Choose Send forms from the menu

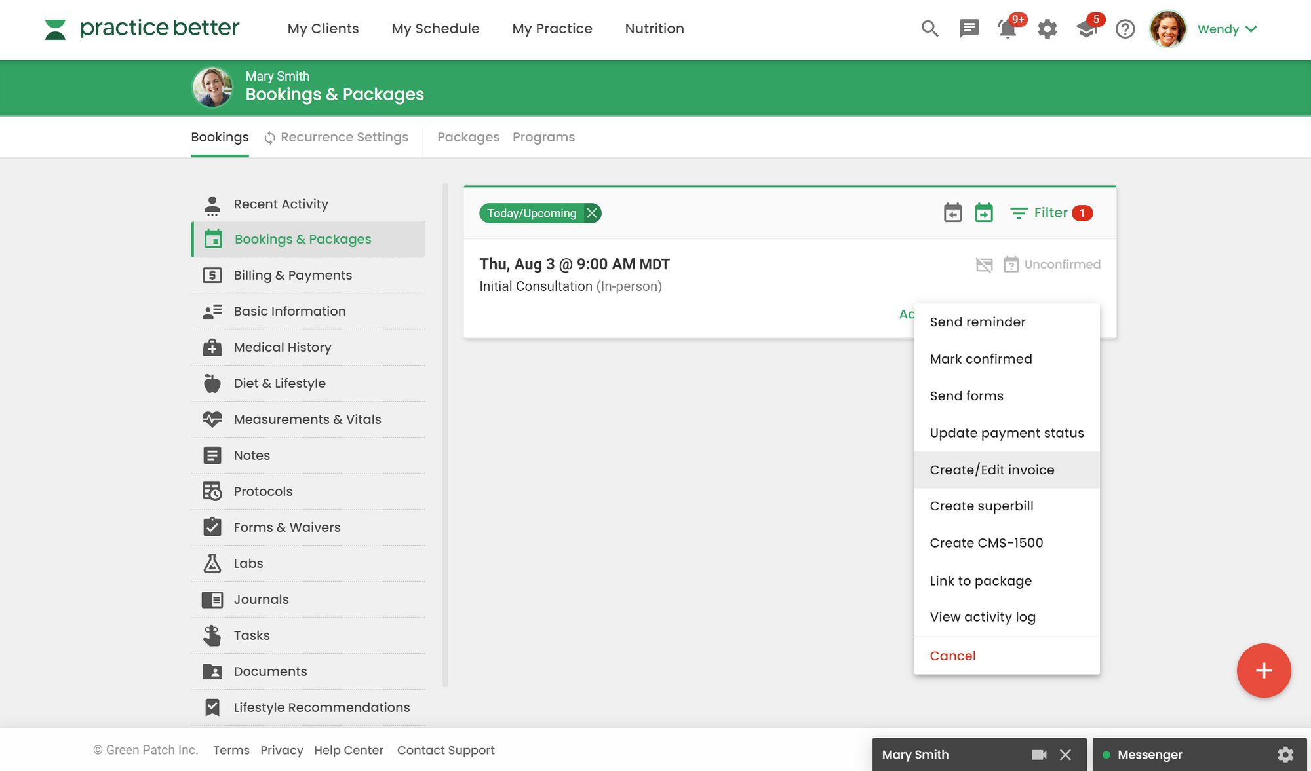1007,396
